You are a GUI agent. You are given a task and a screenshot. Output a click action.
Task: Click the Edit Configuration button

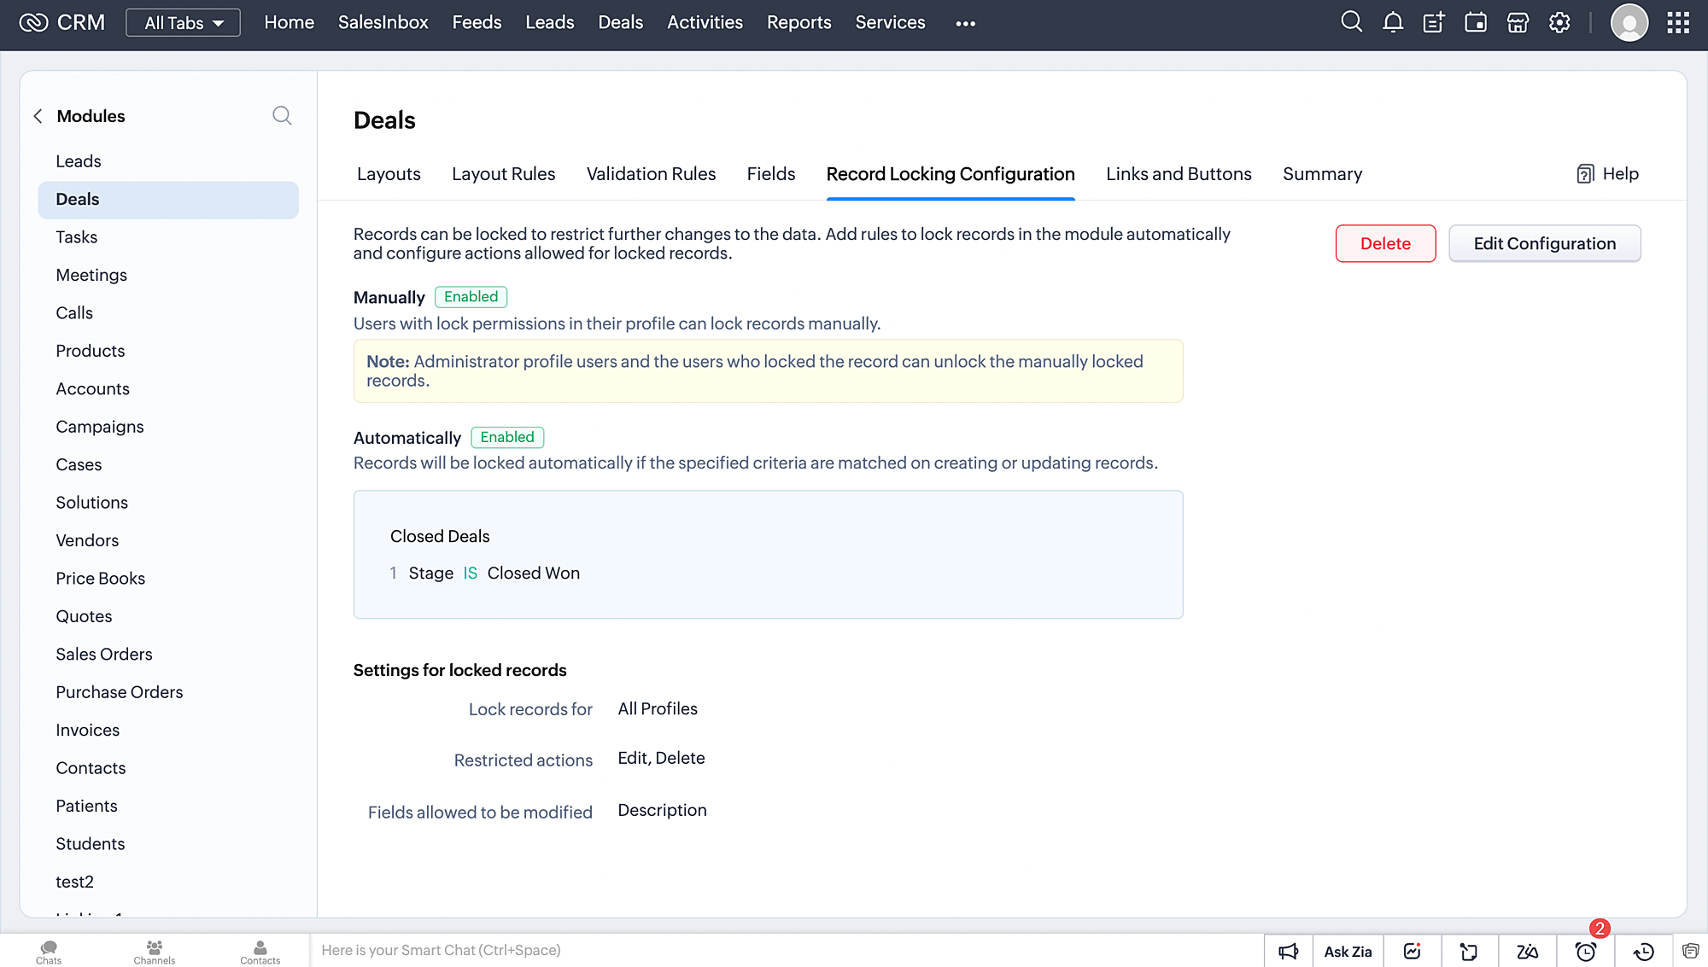click(x=1544, y=243)
